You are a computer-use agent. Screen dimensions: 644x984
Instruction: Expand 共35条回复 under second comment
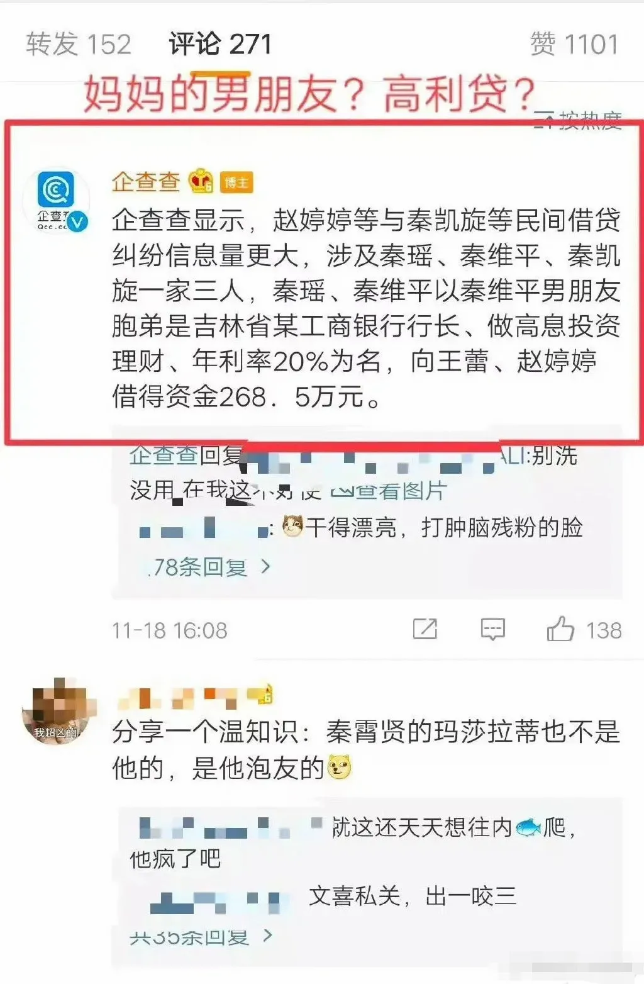pos(201,936)
